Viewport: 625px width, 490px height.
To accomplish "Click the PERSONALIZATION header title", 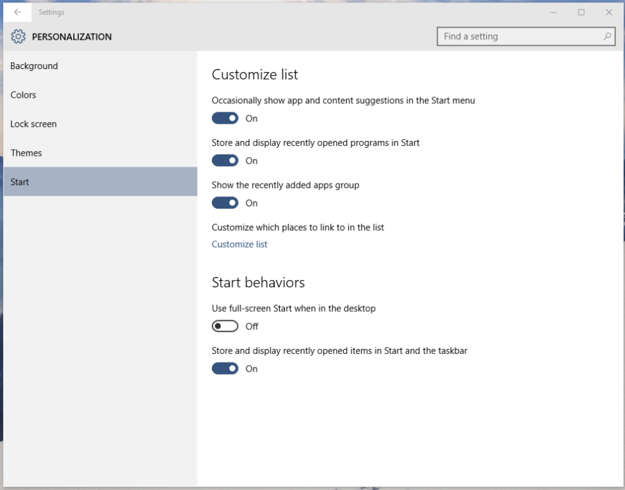I will point(72,37).
